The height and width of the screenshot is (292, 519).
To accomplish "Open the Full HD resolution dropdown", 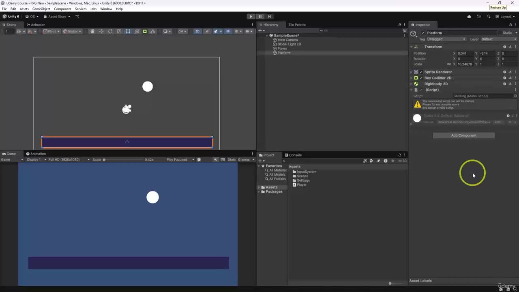I will coord(69,160).
